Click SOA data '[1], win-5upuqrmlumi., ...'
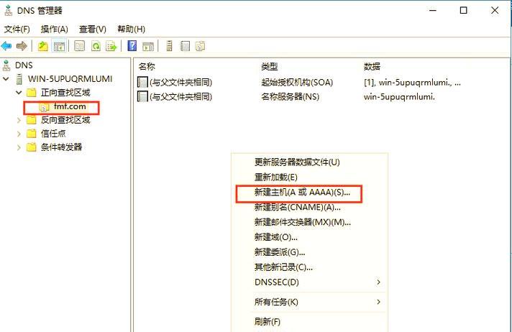Viewport: 512px width, 332px height. (412, 82)
